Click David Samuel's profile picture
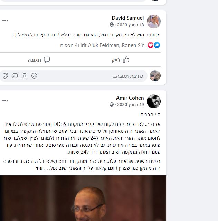Screen dimensions: 218x221 (154, 21)
